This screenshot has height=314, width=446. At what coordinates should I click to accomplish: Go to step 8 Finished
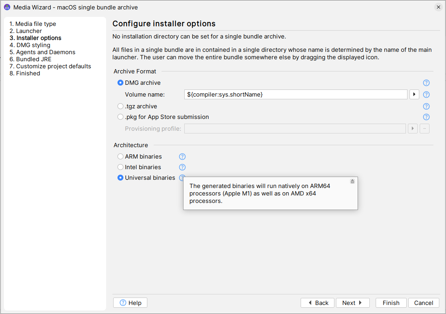tap(25, 73)
